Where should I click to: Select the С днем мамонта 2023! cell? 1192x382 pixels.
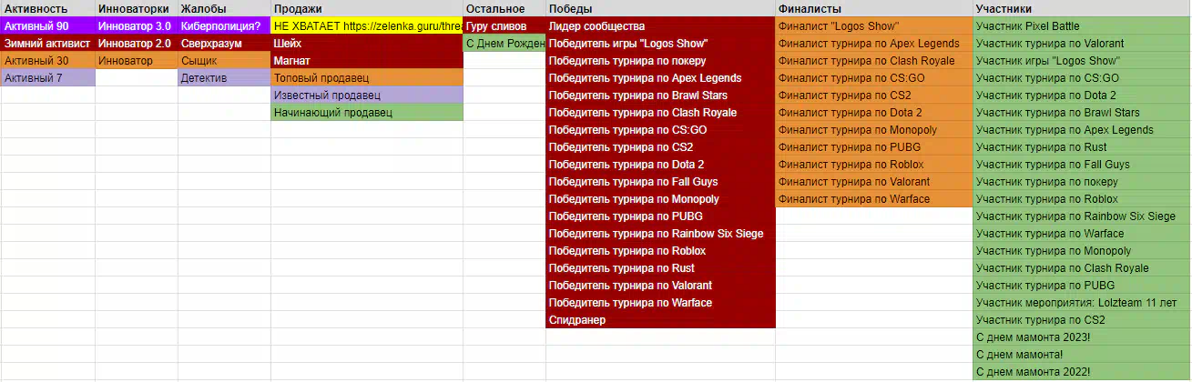click(x=1082, y=337)
